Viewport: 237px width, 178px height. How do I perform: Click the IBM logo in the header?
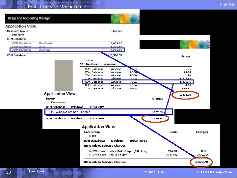[x=227, y=5]
